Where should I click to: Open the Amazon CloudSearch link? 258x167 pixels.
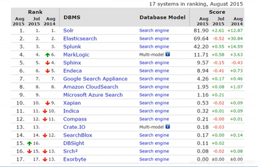(x=91, y=87)
